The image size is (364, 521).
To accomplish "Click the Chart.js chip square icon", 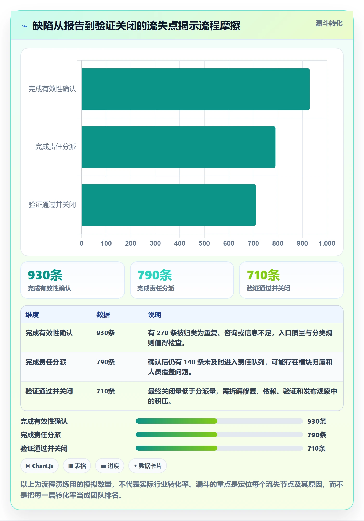I will pos(28,466).
